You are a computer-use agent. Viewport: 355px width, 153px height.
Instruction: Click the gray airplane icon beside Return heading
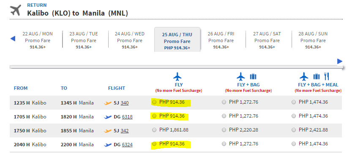15,11
